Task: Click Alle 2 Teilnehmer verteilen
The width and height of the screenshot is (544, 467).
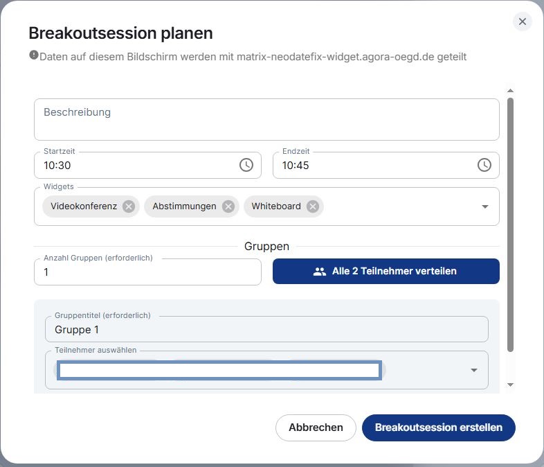Action: pos(386,271)
